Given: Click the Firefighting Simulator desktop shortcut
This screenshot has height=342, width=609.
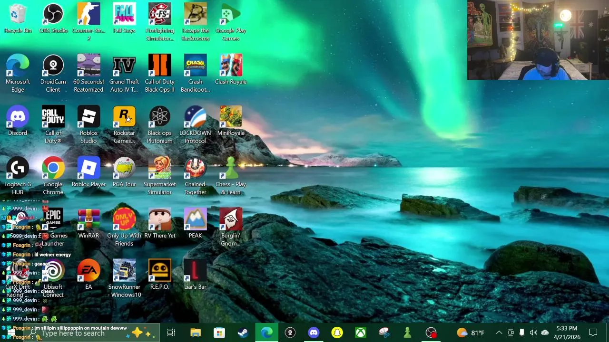Looking at the screenshot, I should 159,22.
